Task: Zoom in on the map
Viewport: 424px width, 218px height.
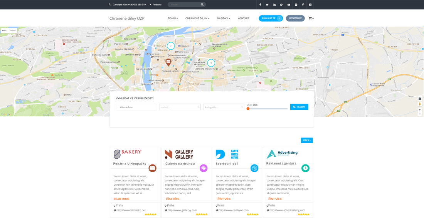Action: point(420,110)
